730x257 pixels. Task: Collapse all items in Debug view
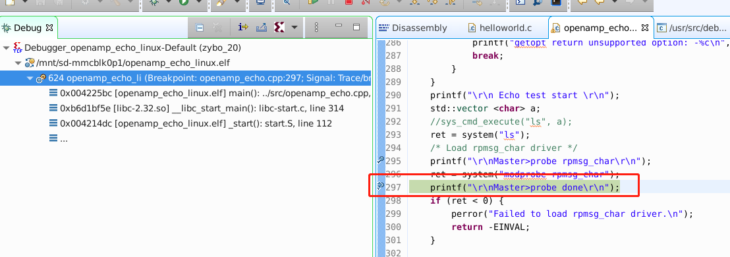pos(199,28)
